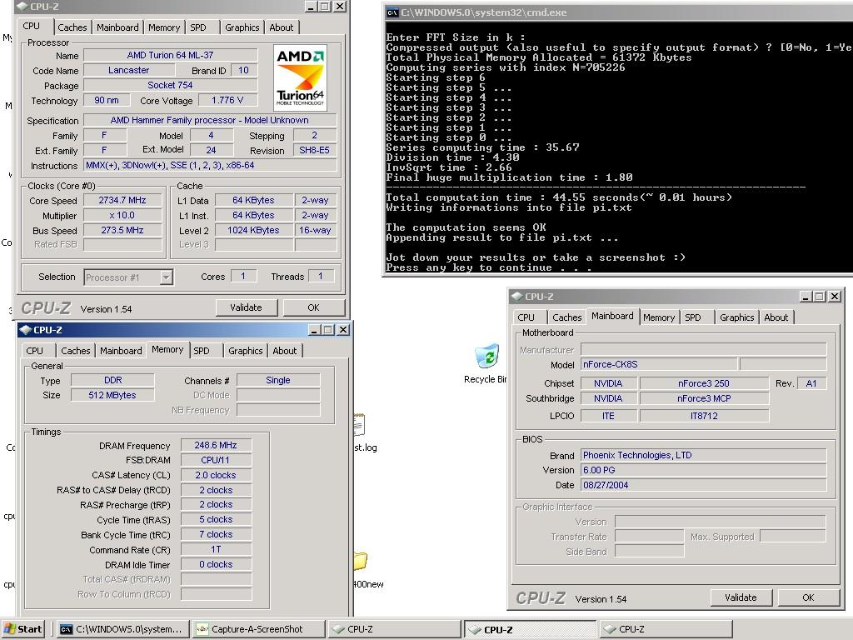The width and height of the screenshot is (853, 640).
Task: Click the CAS# Latency 2.0 clocks field
Action: click(216, 475)
